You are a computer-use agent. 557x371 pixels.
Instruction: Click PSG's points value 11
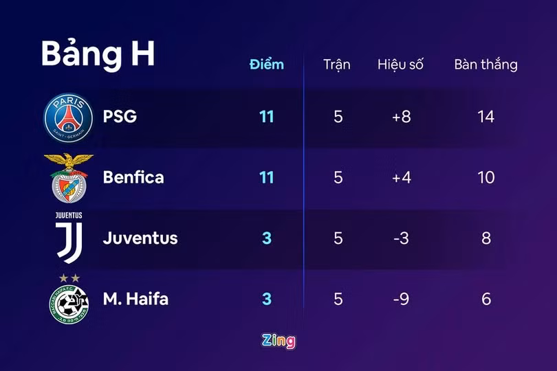tap(266, 116)
